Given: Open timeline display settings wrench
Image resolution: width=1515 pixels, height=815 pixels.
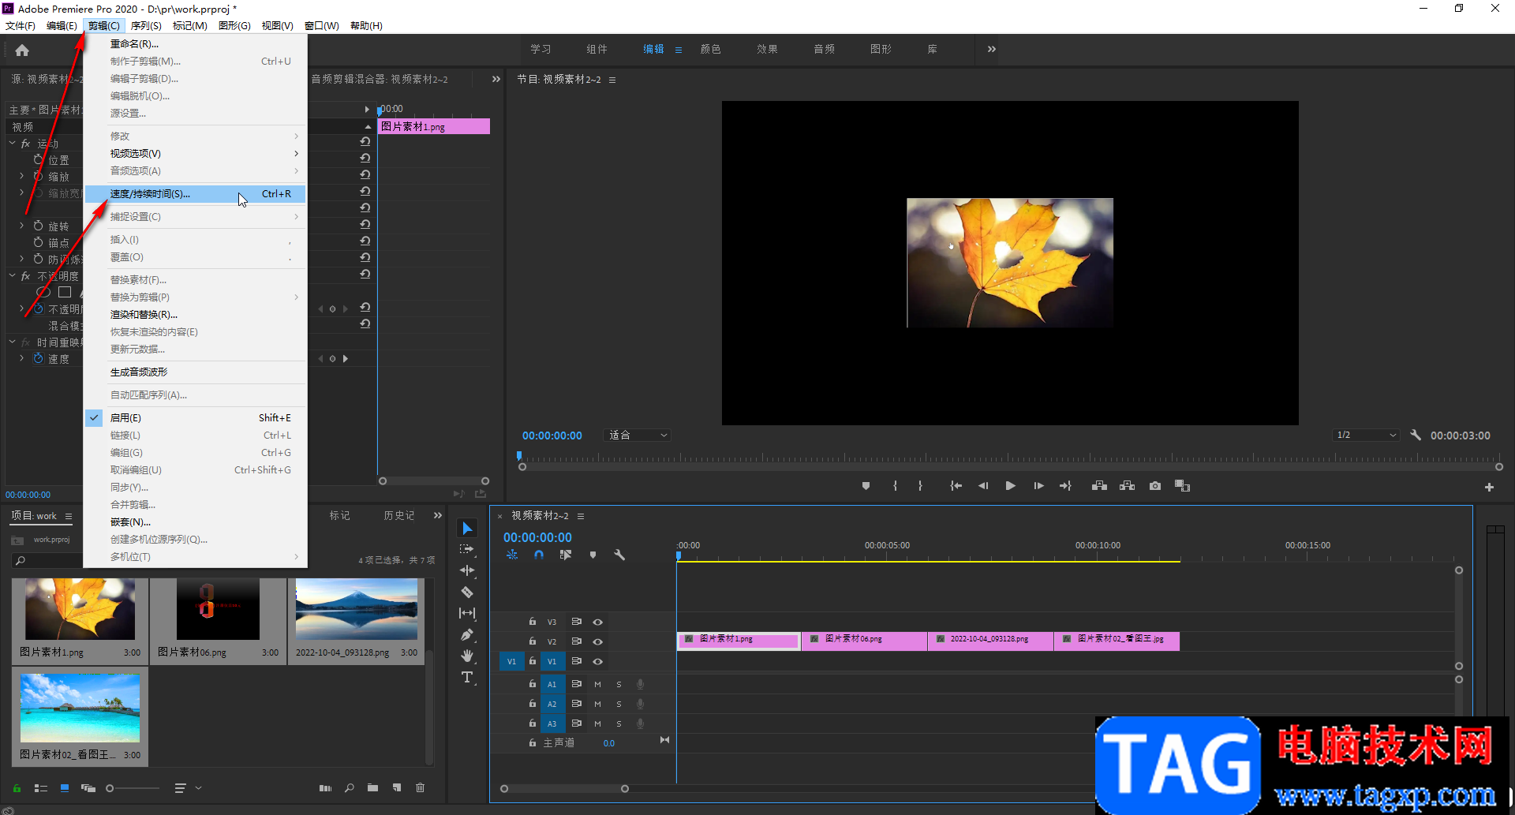Looking at the screenshot, I should [x=619, y=555].
